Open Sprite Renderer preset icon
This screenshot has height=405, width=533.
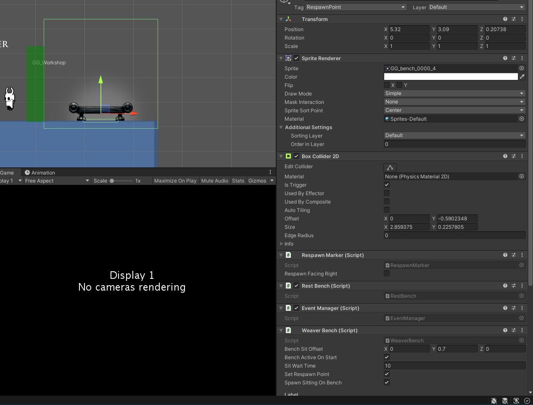(x=513, y=58)
